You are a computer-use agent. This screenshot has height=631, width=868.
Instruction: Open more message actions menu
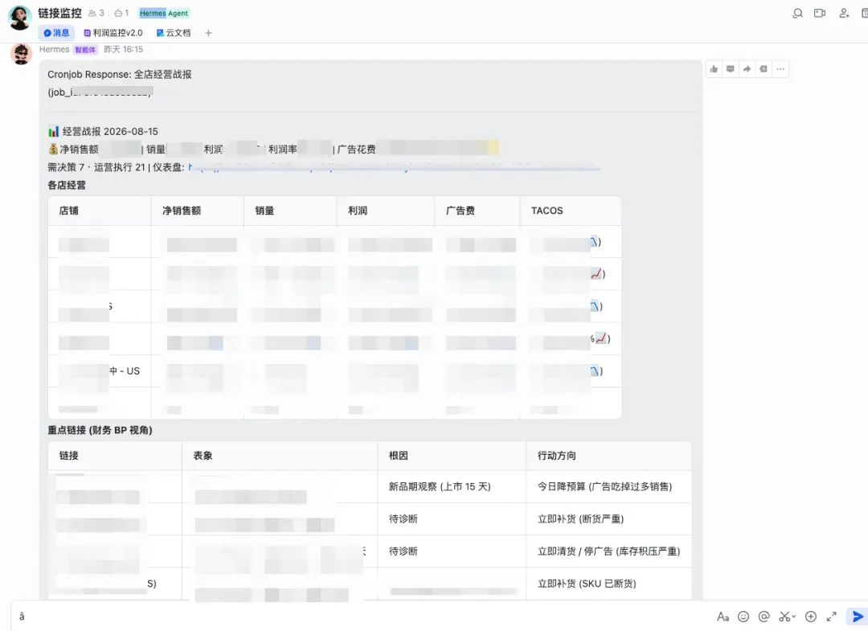click(x=780, y=69)
